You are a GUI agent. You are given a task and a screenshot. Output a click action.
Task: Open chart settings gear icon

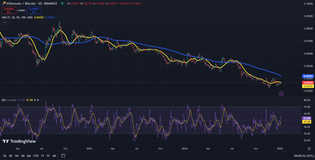[309, 149]
